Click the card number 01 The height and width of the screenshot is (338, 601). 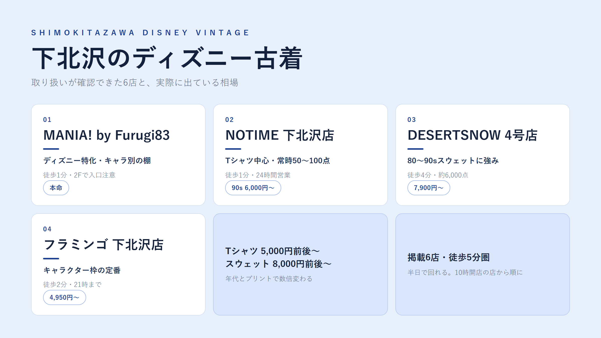(x=47, y=120)
